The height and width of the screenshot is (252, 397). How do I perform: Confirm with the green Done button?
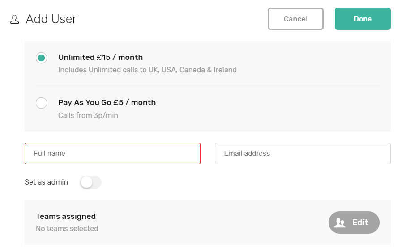363,19
